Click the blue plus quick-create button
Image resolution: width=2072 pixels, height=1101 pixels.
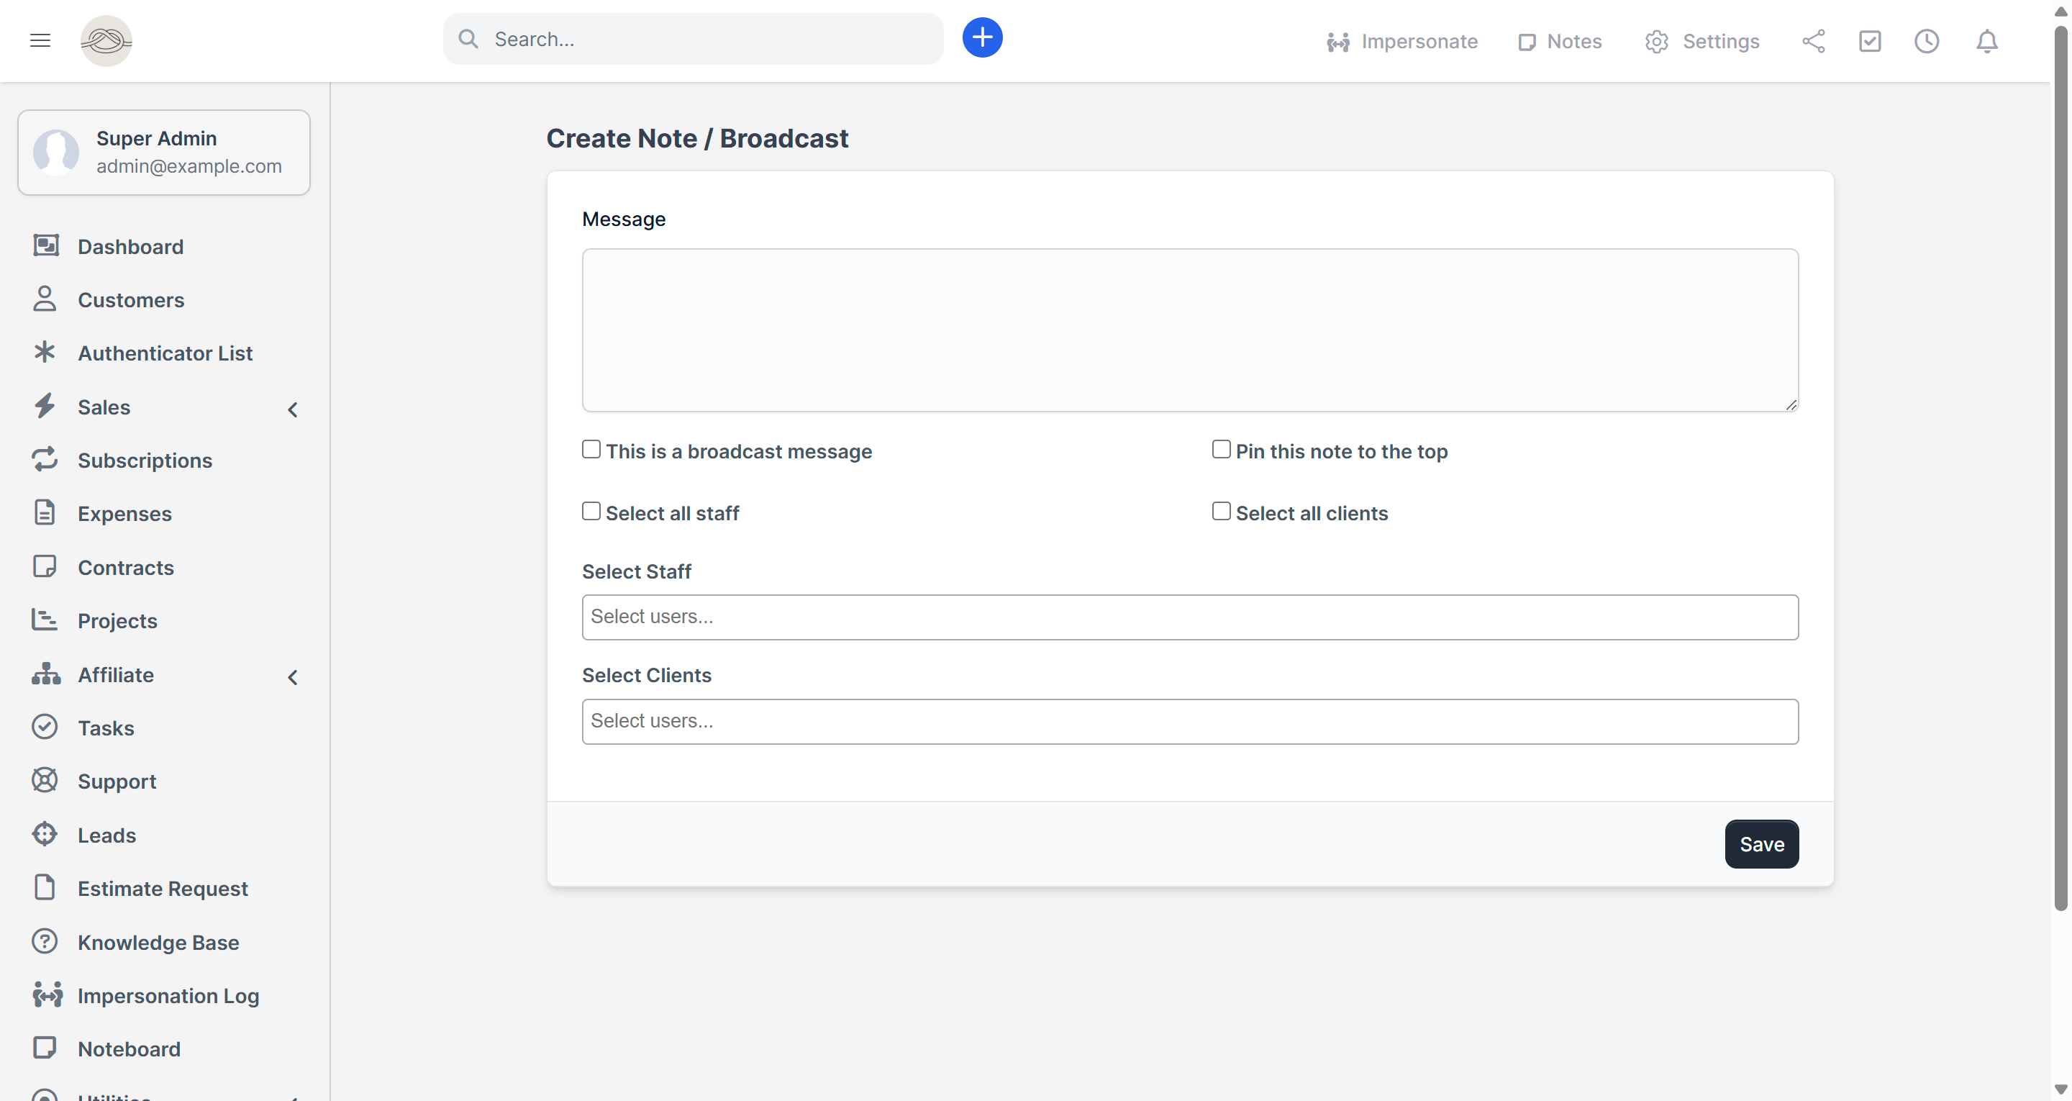tap(982, 38)
